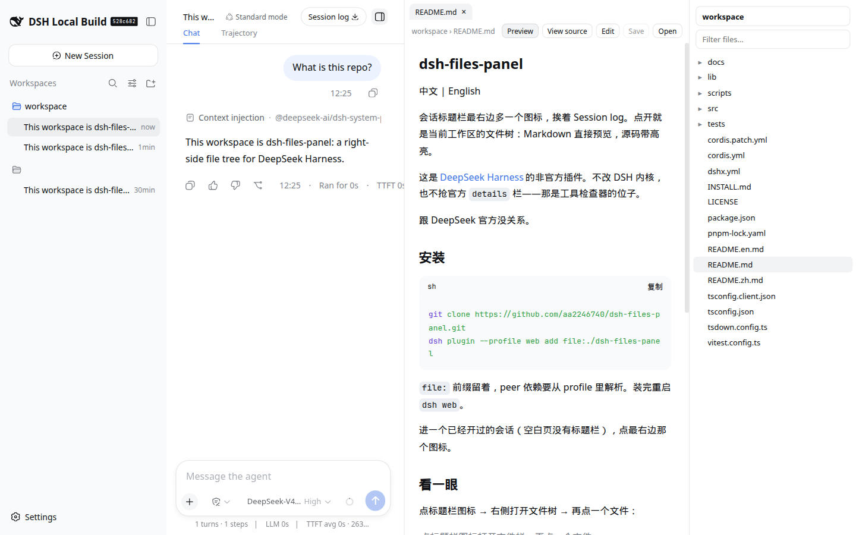Image resolution: width=856 pixels, height=535 pixels.
Task: Switch to the Chat tab
Action: point(191,33)
